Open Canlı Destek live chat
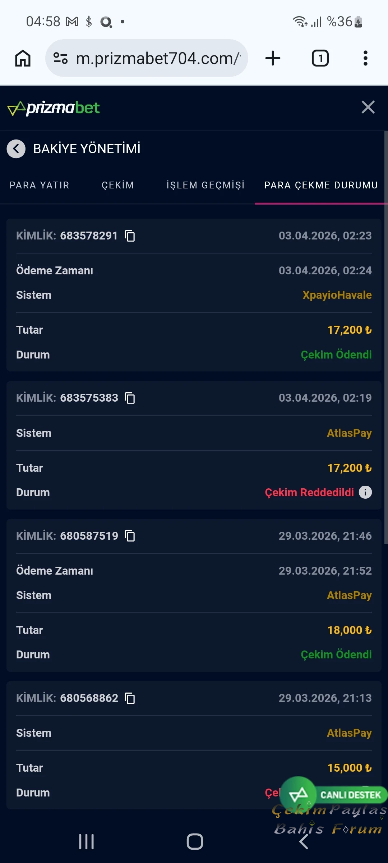Image resolution: width=388 pixels, height=863 pixels. pos(334,794)
